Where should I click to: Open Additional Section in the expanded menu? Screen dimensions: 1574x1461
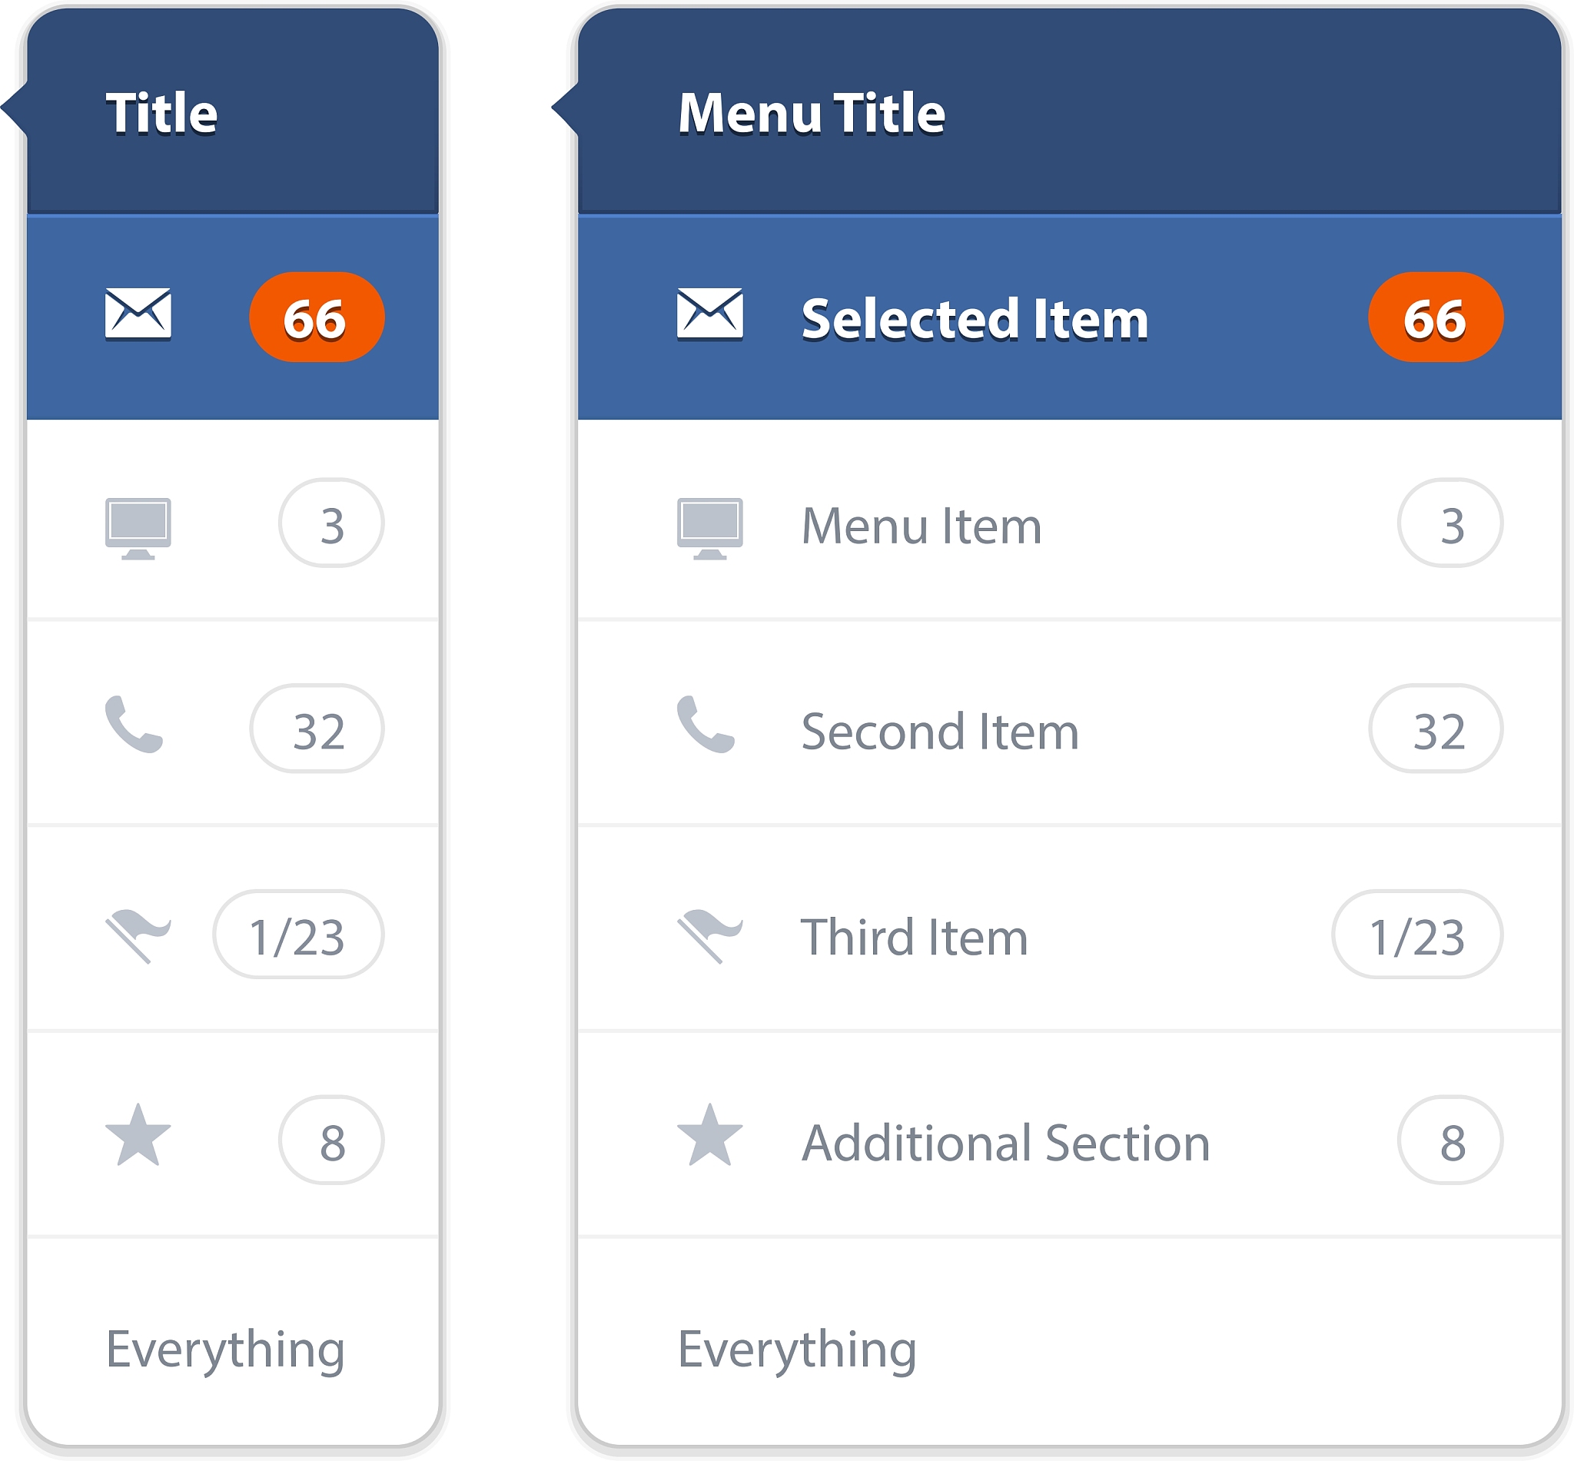(1005, 1142)
